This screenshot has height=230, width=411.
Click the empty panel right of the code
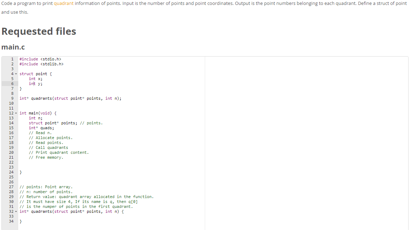306,140
